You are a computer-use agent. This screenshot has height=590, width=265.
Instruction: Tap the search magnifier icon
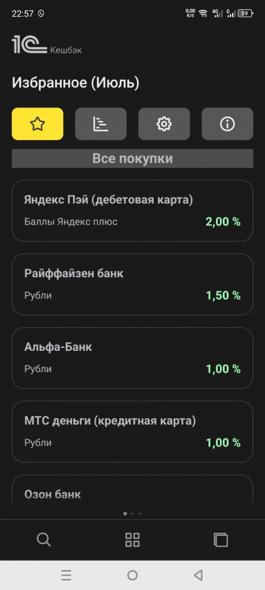44,540
